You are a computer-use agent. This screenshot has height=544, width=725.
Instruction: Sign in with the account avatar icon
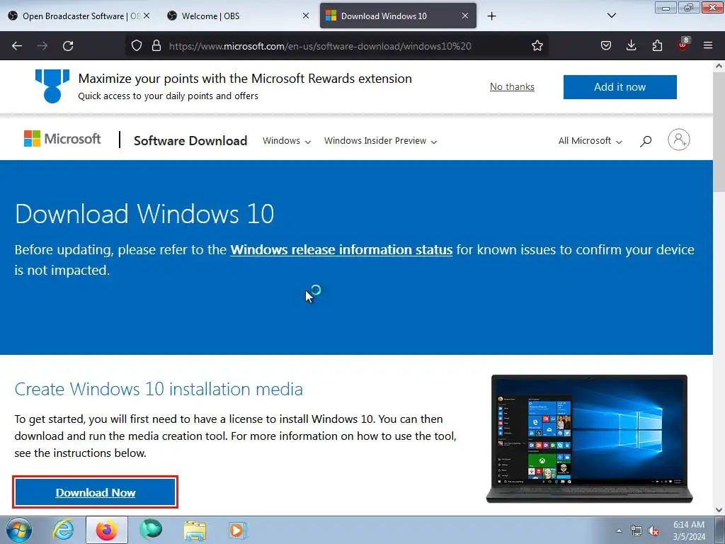(678, 140)
